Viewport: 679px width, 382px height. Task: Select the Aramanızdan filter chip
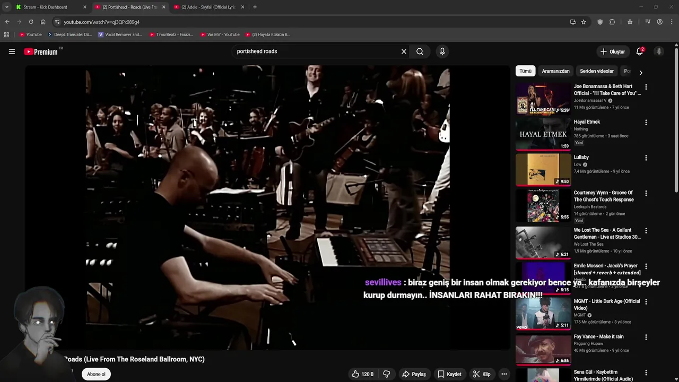[x=555, y=71]
